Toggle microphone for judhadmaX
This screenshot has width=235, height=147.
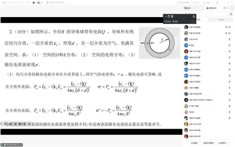click(x=229, y=39)
